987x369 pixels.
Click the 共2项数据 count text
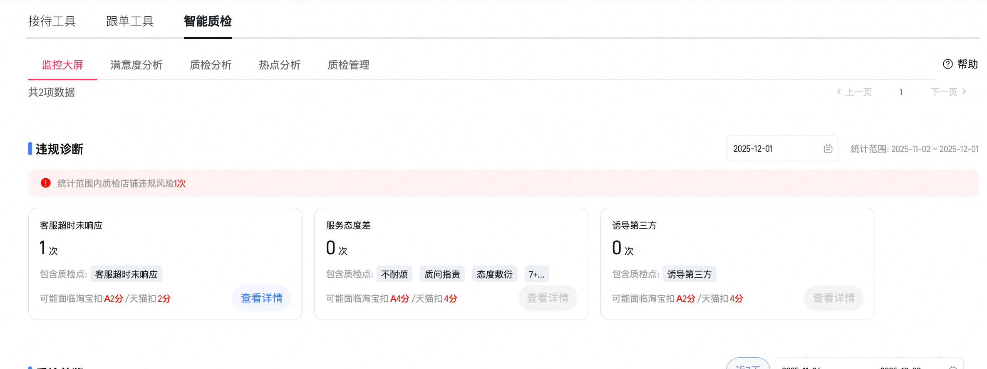52,92
